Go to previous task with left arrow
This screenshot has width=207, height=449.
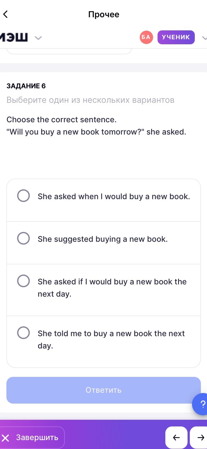(176, 438)
